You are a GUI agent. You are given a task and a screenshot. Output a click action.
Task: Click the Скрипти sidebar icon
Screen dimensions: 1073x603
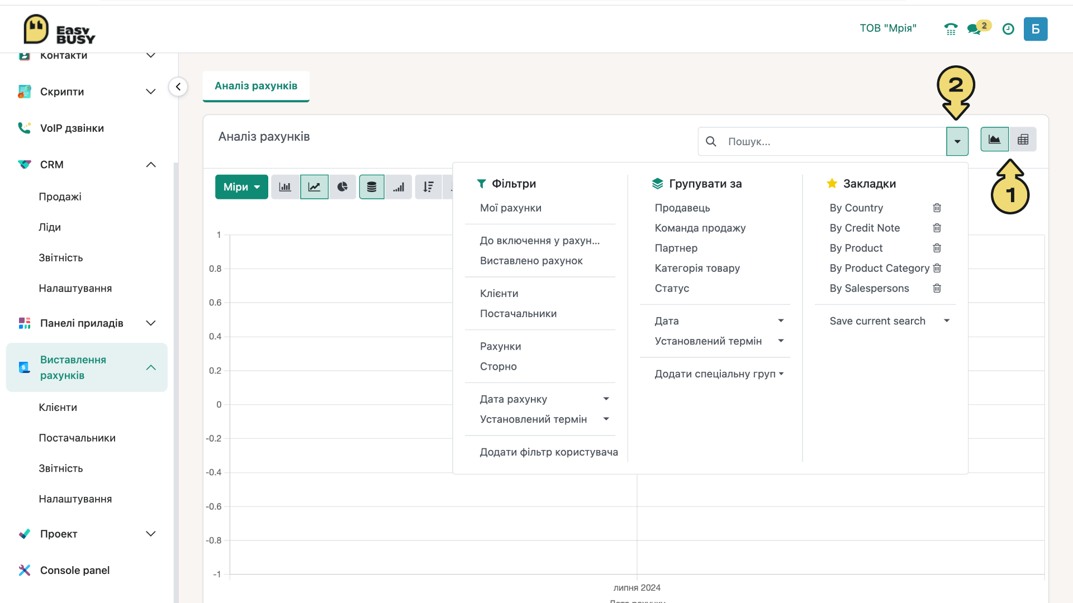tap(24, 92)
